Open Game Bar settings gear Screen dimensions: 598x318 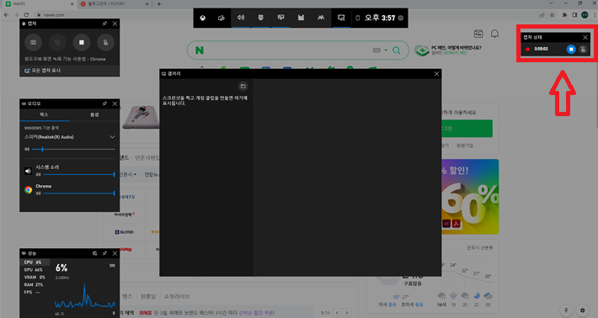(400, 18)
